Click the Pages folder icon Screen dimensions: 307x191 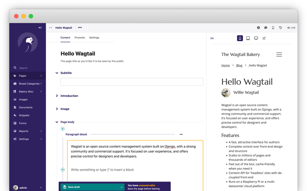click(x=15, y=76)
